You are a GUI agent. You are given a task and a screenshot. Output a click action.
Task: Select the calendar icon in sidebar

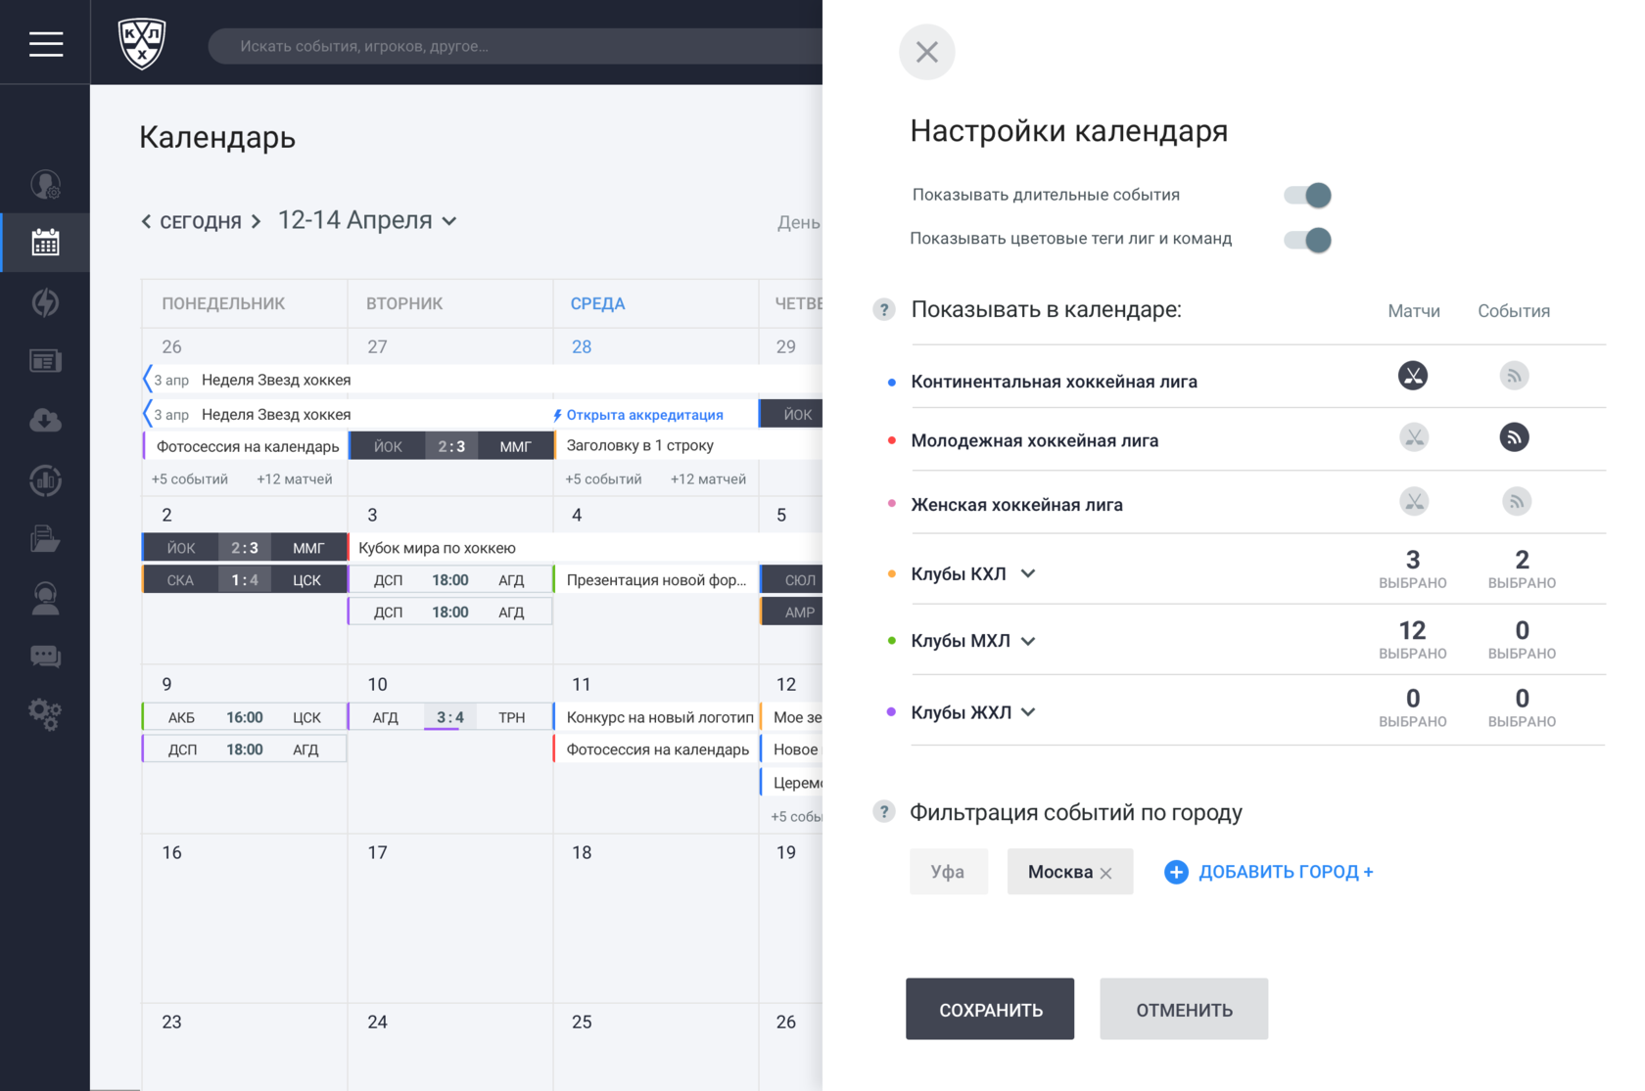tap(45, 242)
